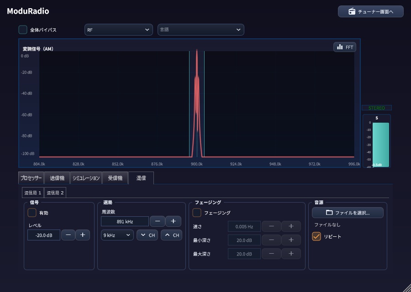Increase 最大深さ with plus button
Viewport: 411px width, 292px height.
tap(291, 254)
